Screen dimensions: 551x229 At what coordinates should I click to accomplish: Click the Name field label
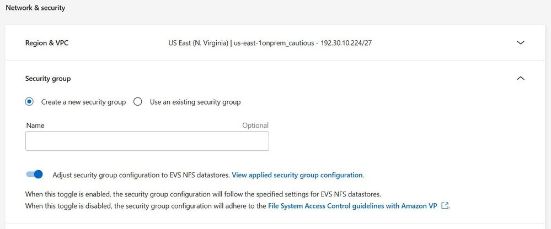coord(35,126)
